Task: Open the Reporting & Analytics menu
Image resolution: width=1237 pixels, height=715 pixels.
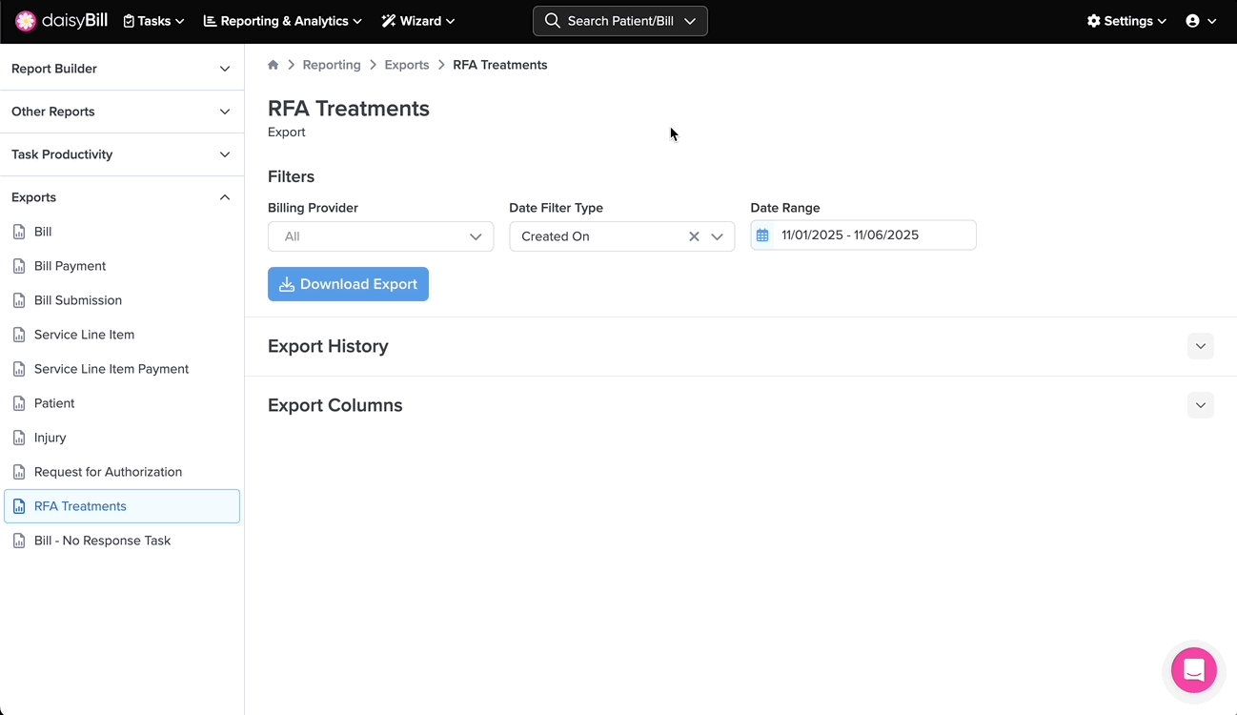Action: (283, 21)
